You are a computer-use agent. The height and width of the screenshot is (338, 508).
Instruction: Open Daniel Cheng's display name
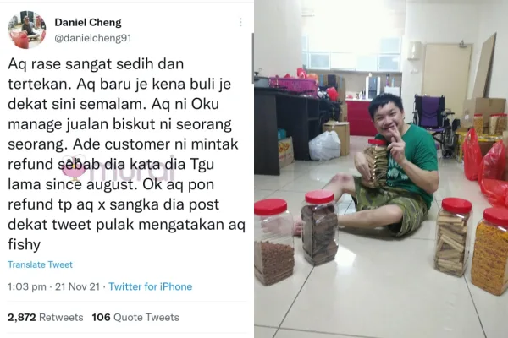click(x=88, y=22)
